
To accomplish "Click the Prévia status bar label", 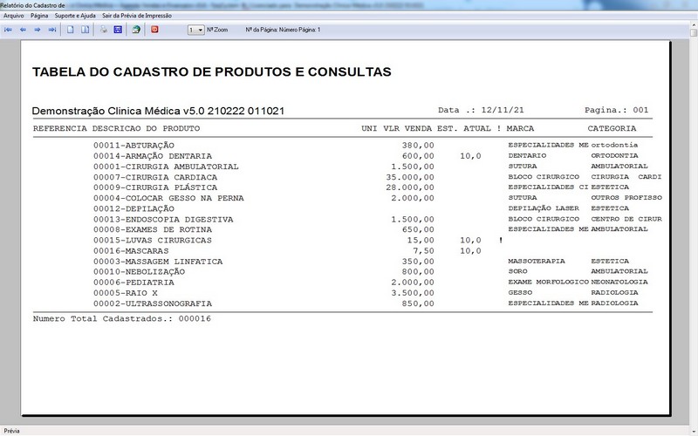I will click(12, 431).
